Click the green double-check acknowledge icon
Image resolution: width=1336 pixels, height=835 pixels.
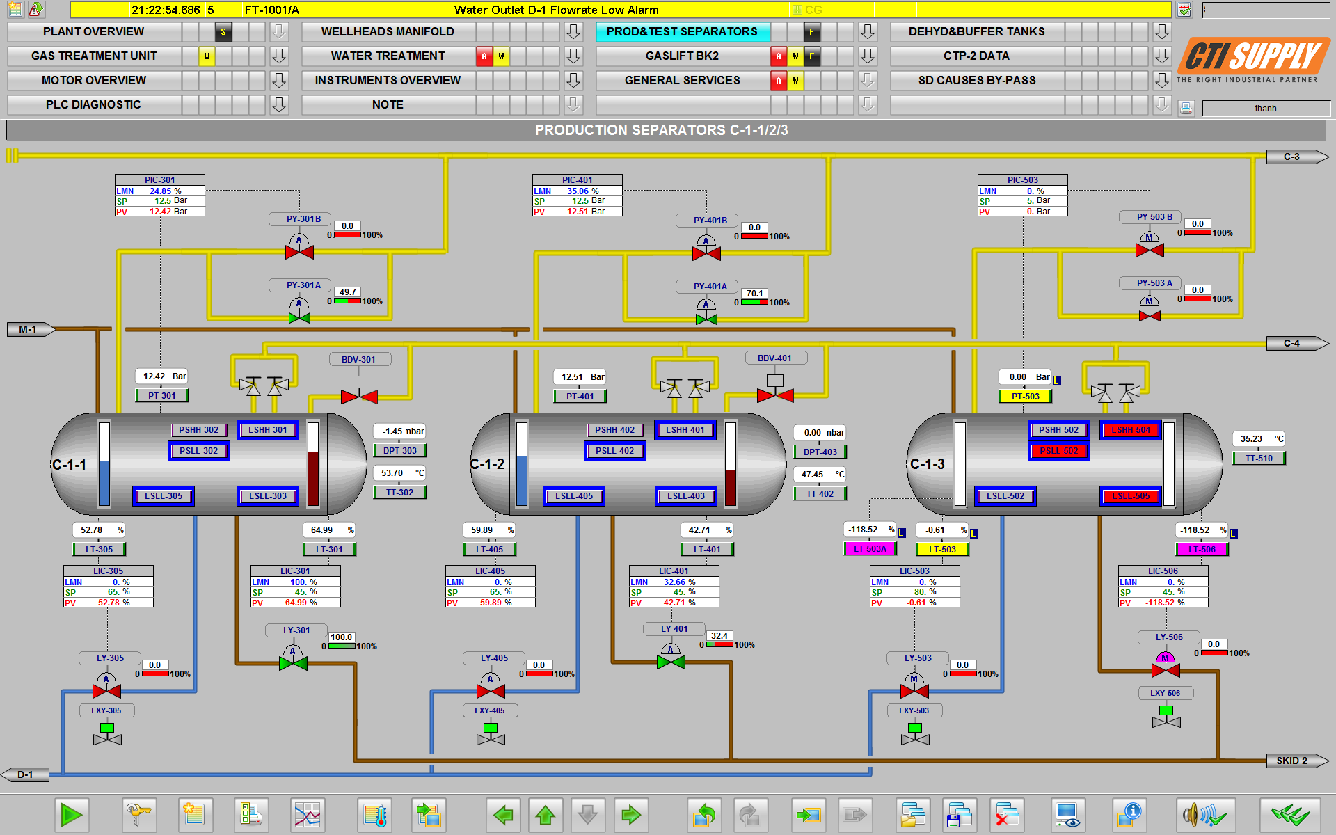pos(1289,815)
